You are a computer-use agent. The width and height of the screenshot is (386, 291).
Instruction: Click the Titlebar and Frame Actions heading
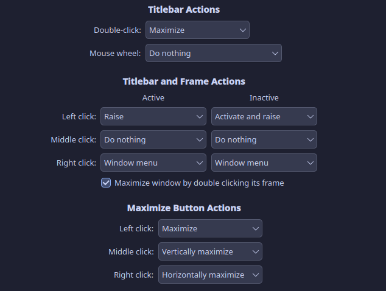coord(184,82)
